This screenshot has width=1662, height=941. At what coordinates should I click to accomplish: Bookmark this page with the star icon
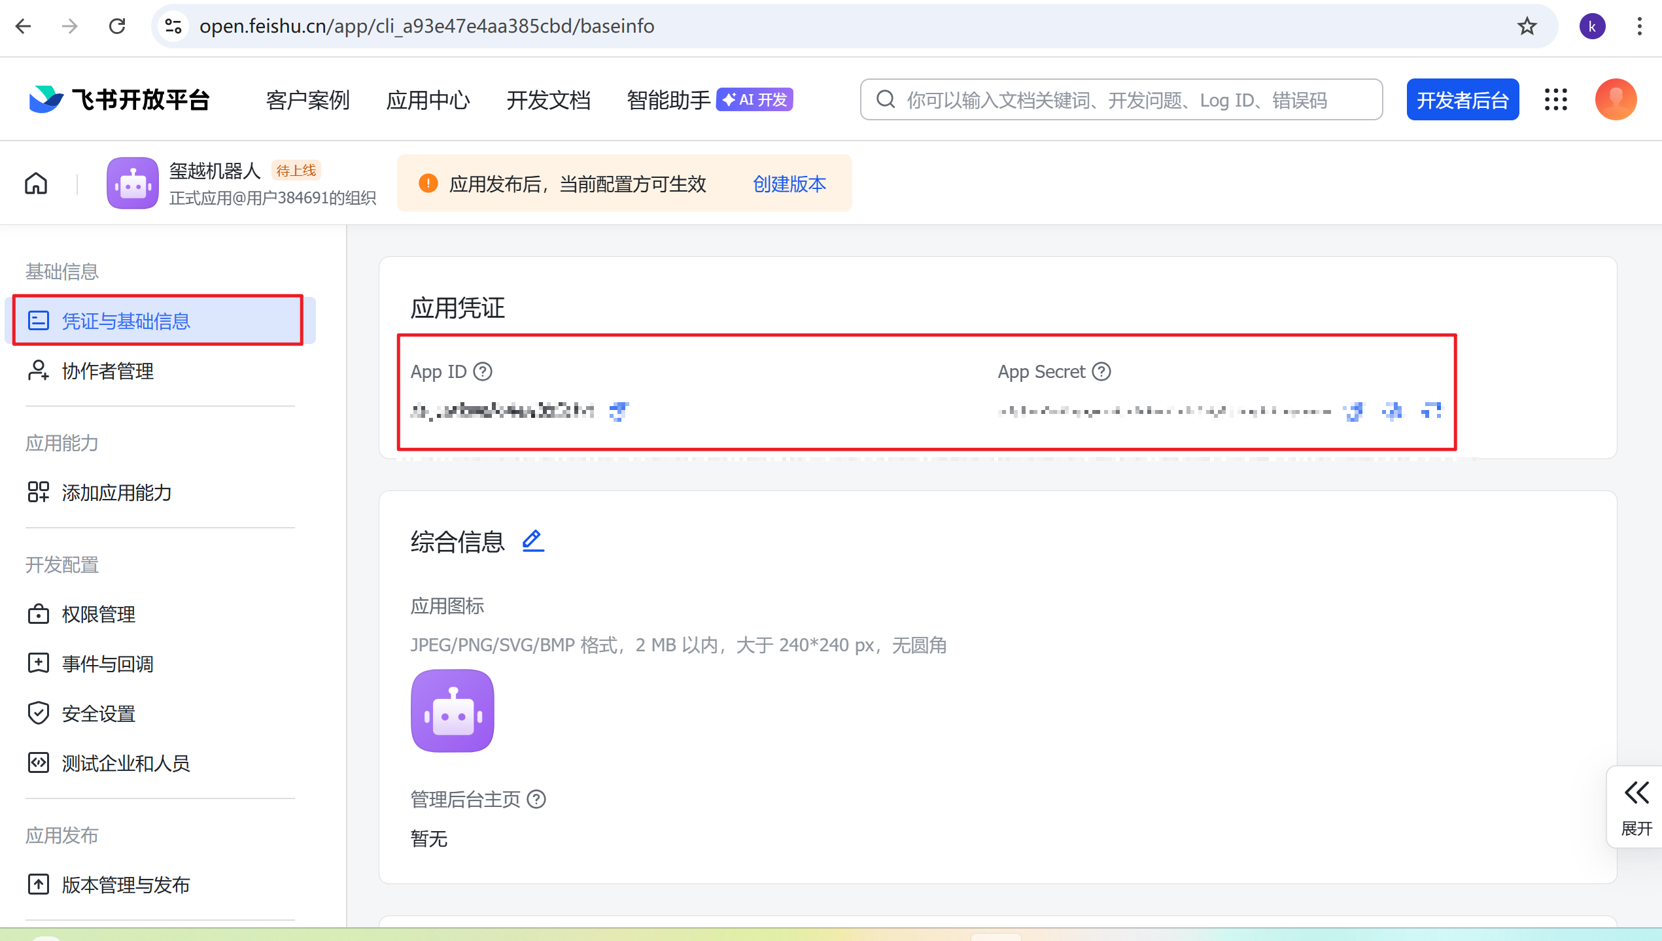pyautogui.click(x=1527, y=26)
